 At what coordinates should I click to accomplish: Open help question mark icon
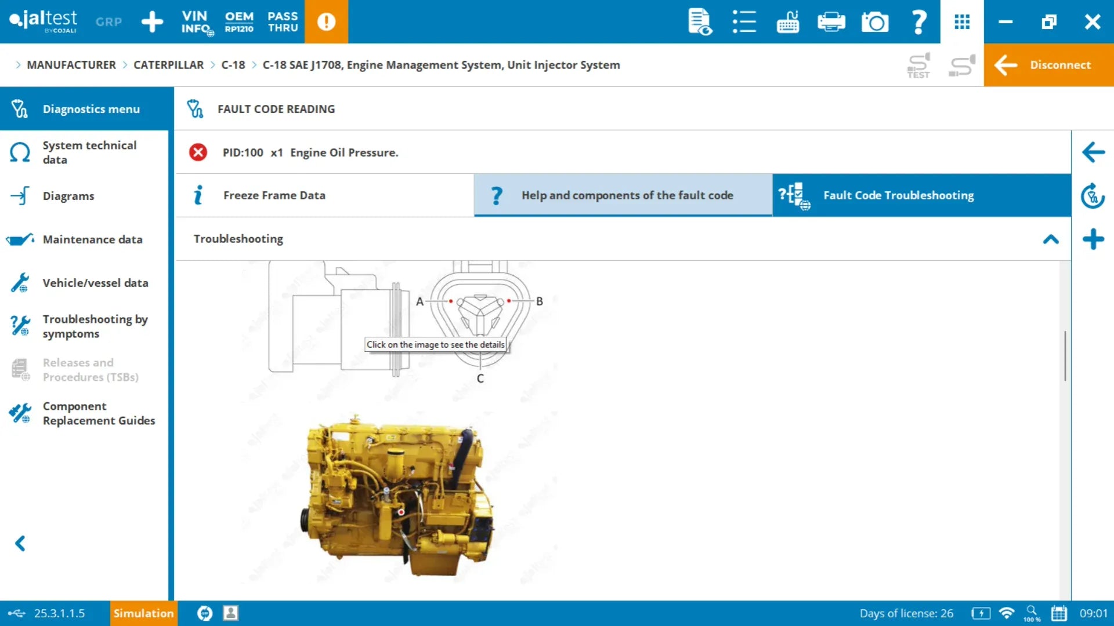(918, 22)
